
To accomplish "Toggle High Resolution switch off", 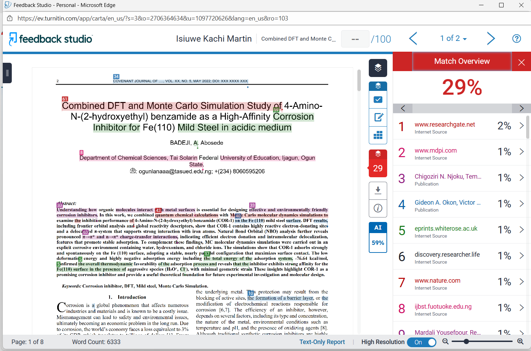I will click(x=422, y=342).
